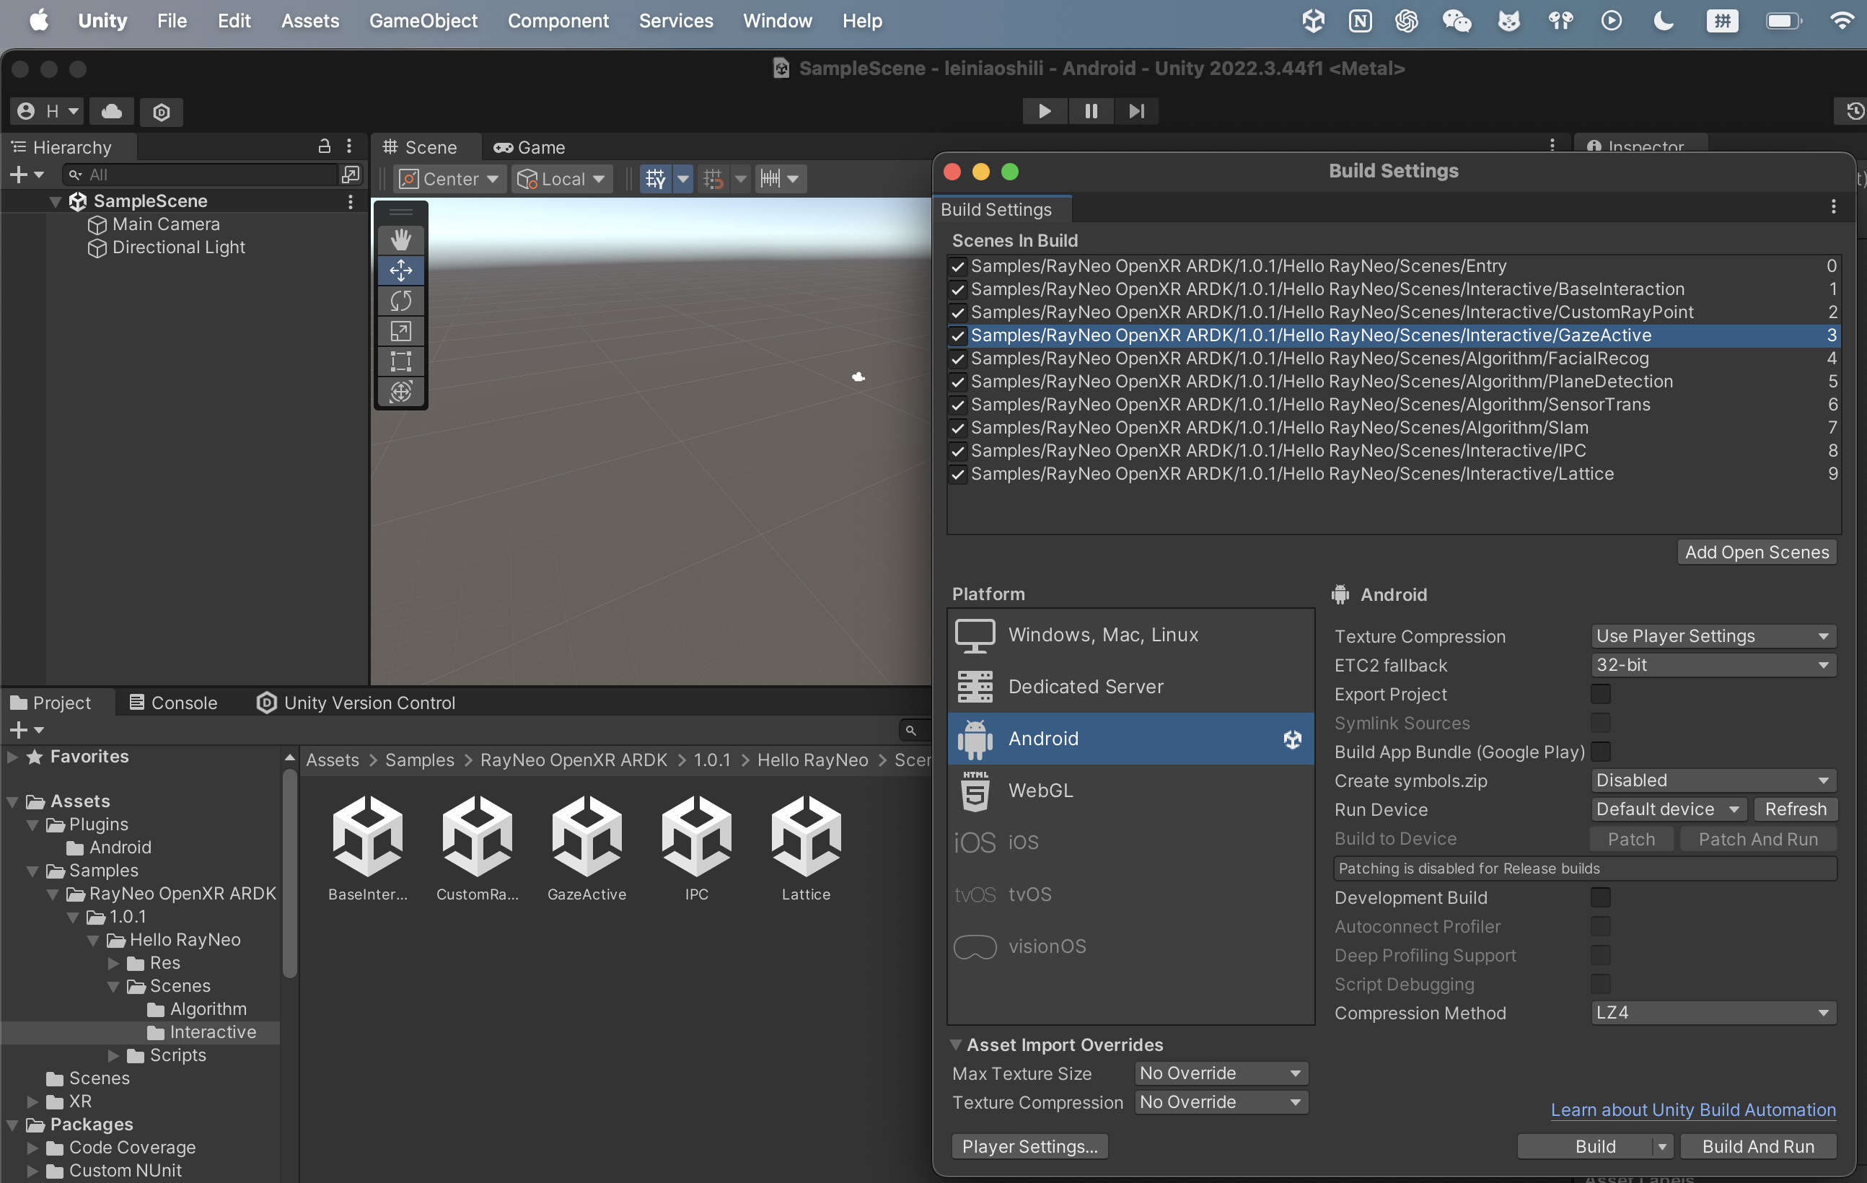
Task: Open ETC2 fallback 32-bit dropdown
Action: coord(1713,664)
